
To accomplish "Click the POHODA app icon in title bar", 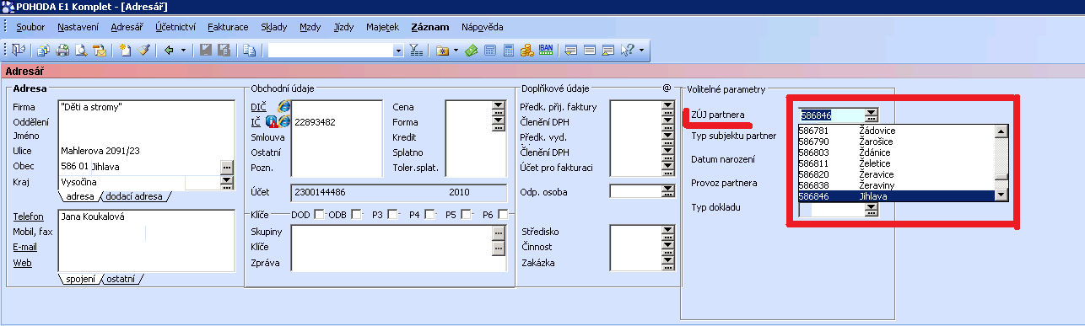I will click(8, 8).
